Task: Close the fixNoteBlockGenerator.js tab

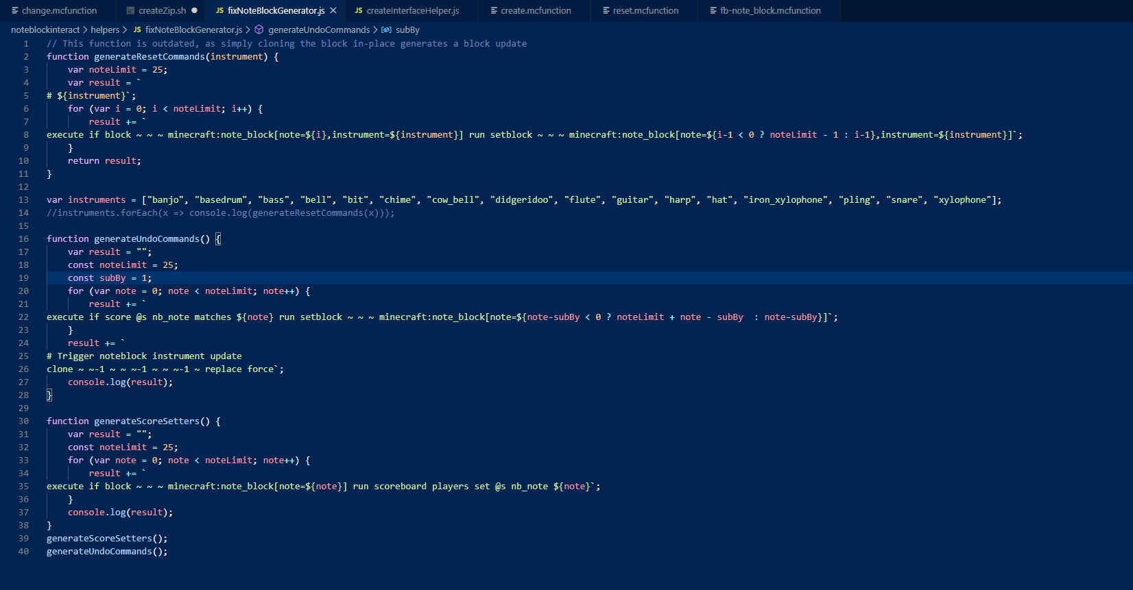Action: pos(333,11)
